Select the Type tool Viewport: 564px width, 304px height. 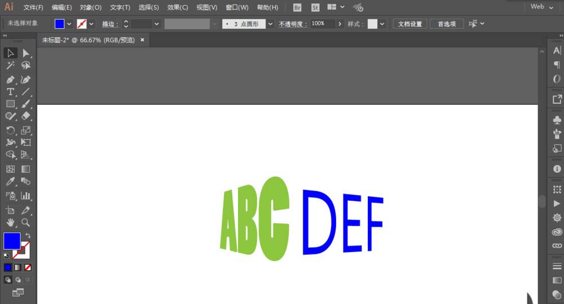point(10,92)
